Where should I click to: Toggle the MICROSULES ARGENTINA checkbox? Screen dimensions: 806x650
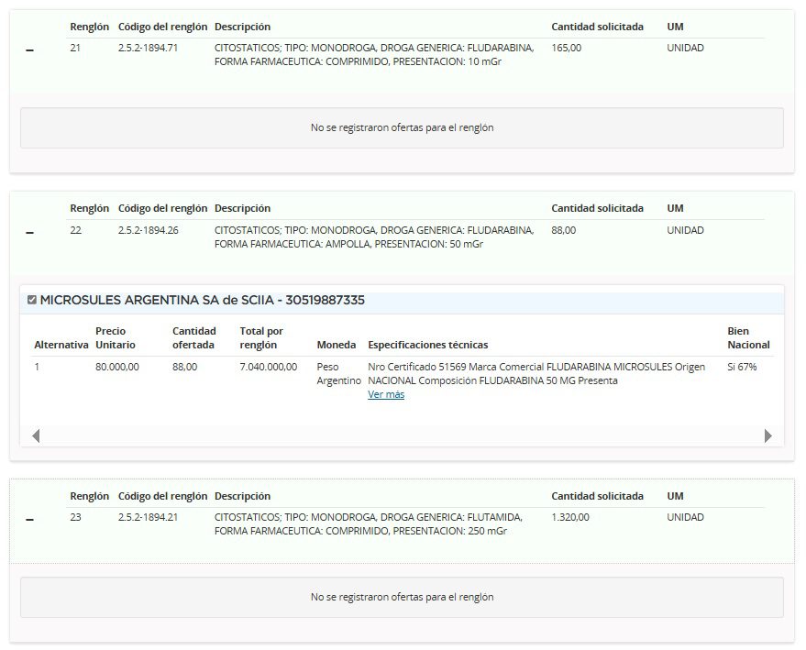pos(32,300)
